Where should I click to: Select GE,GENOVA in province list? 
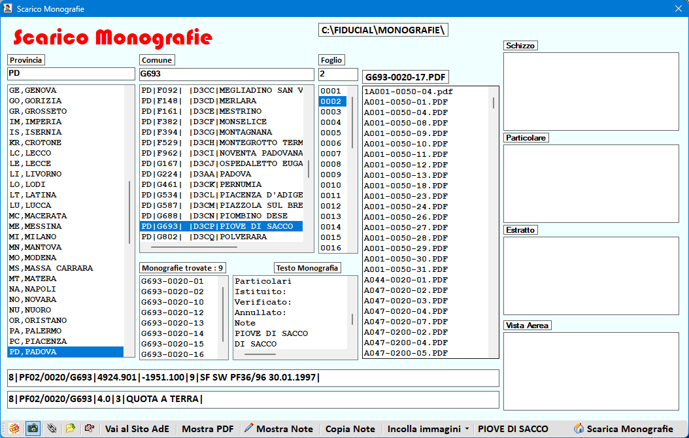point(65,90)
